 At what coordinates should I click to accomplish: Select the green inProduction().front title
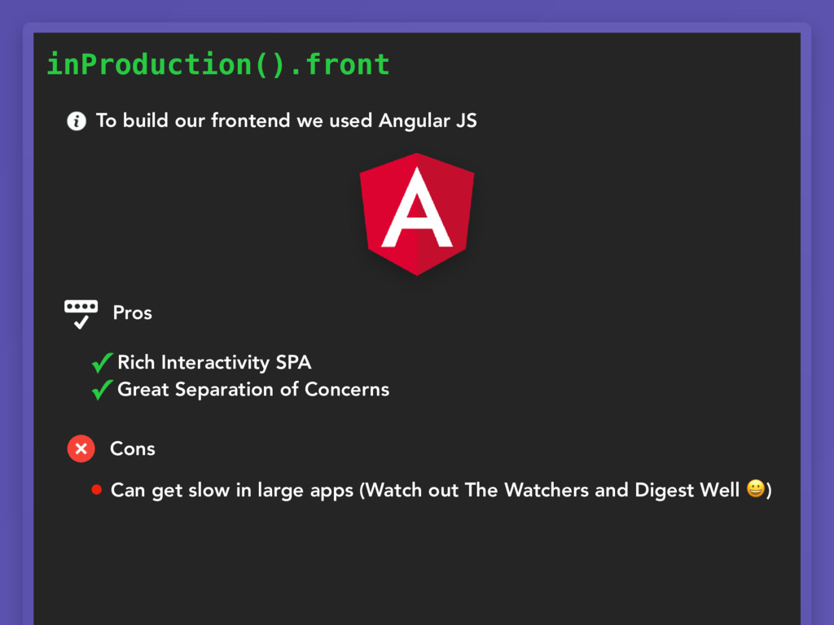[218, 64]
